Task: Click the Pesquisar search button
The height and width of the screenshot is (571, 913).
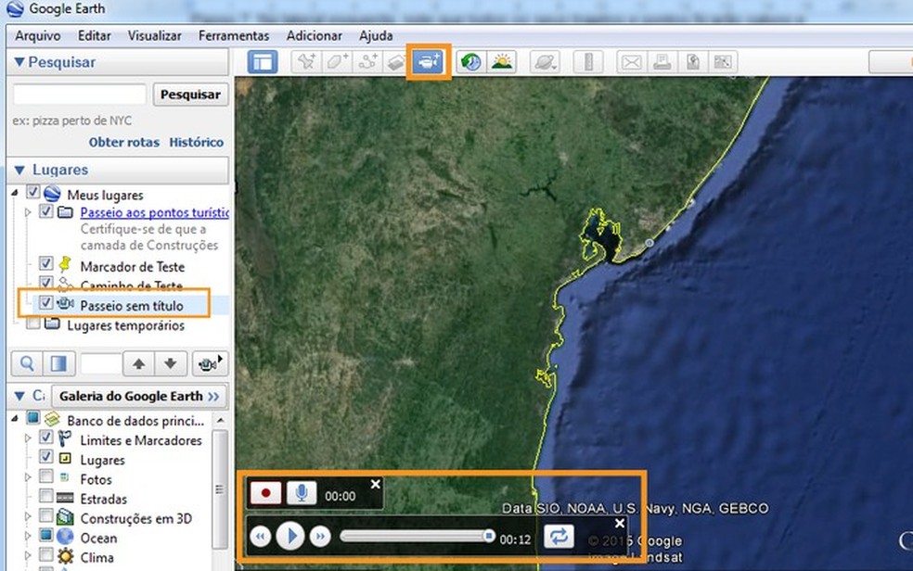Action: 190,95
